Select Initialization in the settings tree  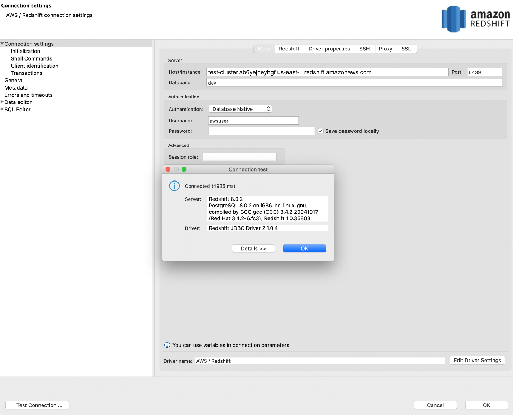[25, 51]
